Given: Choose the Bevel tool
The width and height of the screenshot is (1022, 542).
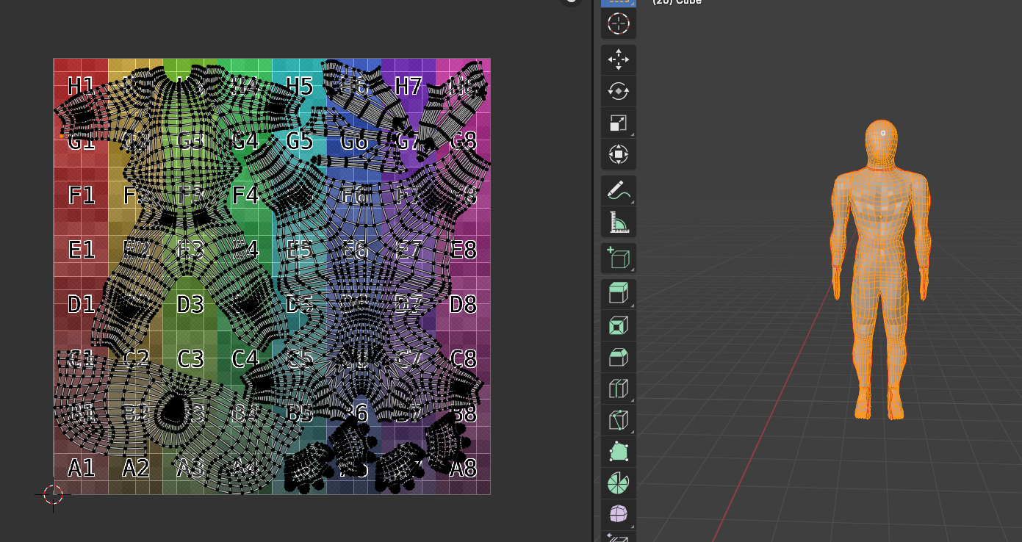Looking at the screenshot, I should [619, 357].
